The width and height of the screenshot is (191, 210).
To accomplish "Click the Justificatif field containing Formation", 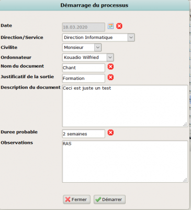I will pos(84,78).
